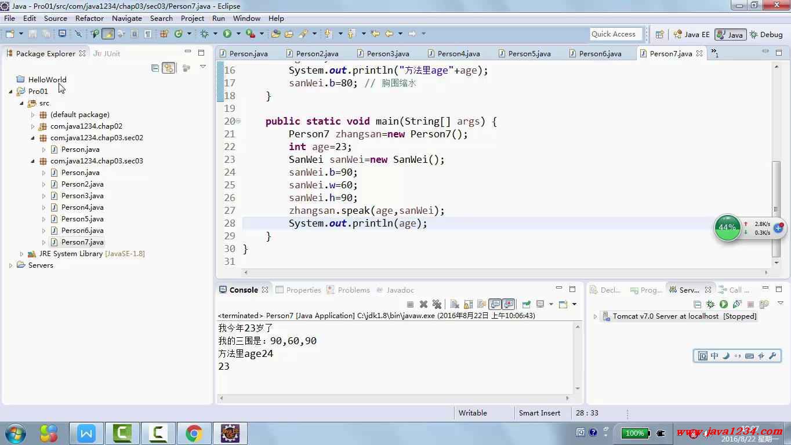791x445 pixels.
Task: Click the Next Annotation toolbar icon
Action: pyautogui.click(x=328, y=34)
